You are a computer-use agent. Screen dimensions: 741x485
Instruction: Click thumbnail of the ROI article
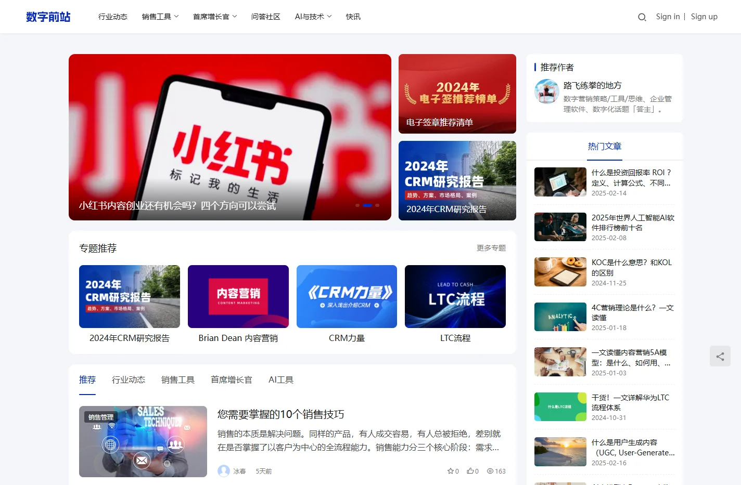tap(560, 182)
